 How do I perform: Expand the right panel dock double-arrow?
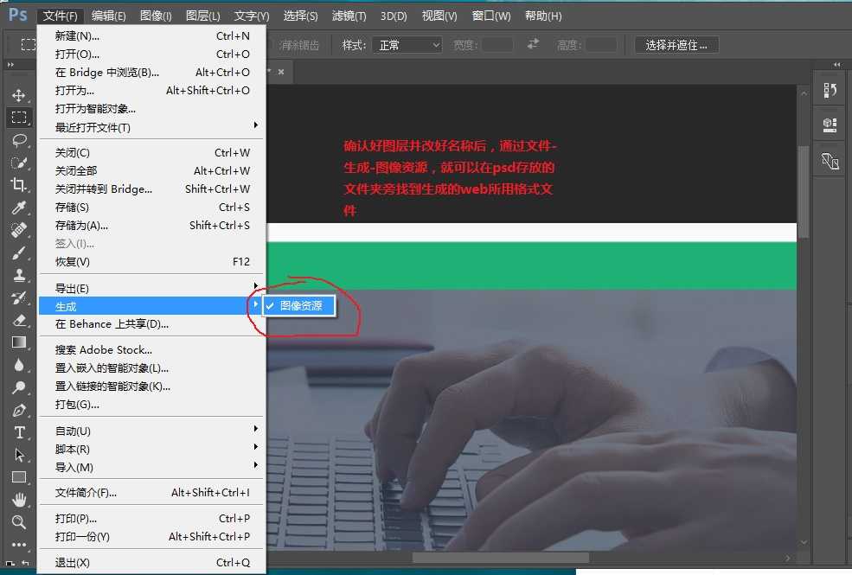836,65
